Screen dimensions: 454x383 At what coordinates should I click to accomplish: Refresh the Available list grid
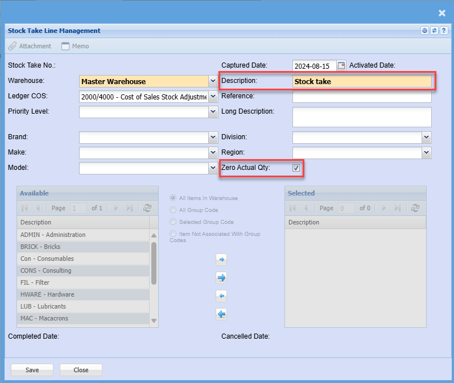147,209
